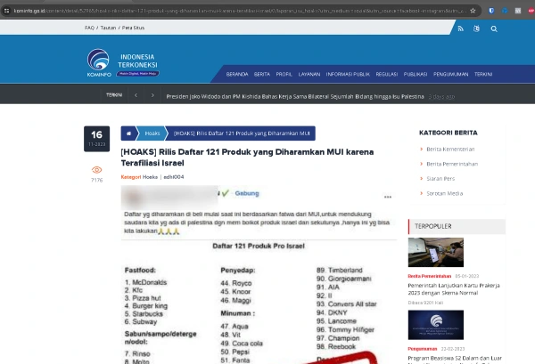Open the Bitwarden shield extension icon
Screen dimensions: 535x364
(491, 11)
